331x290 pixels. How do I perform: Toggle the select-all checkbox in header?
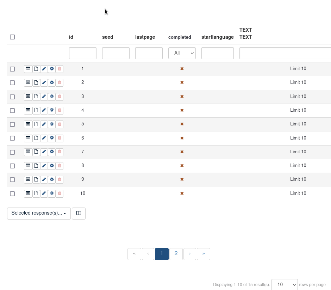12,37
